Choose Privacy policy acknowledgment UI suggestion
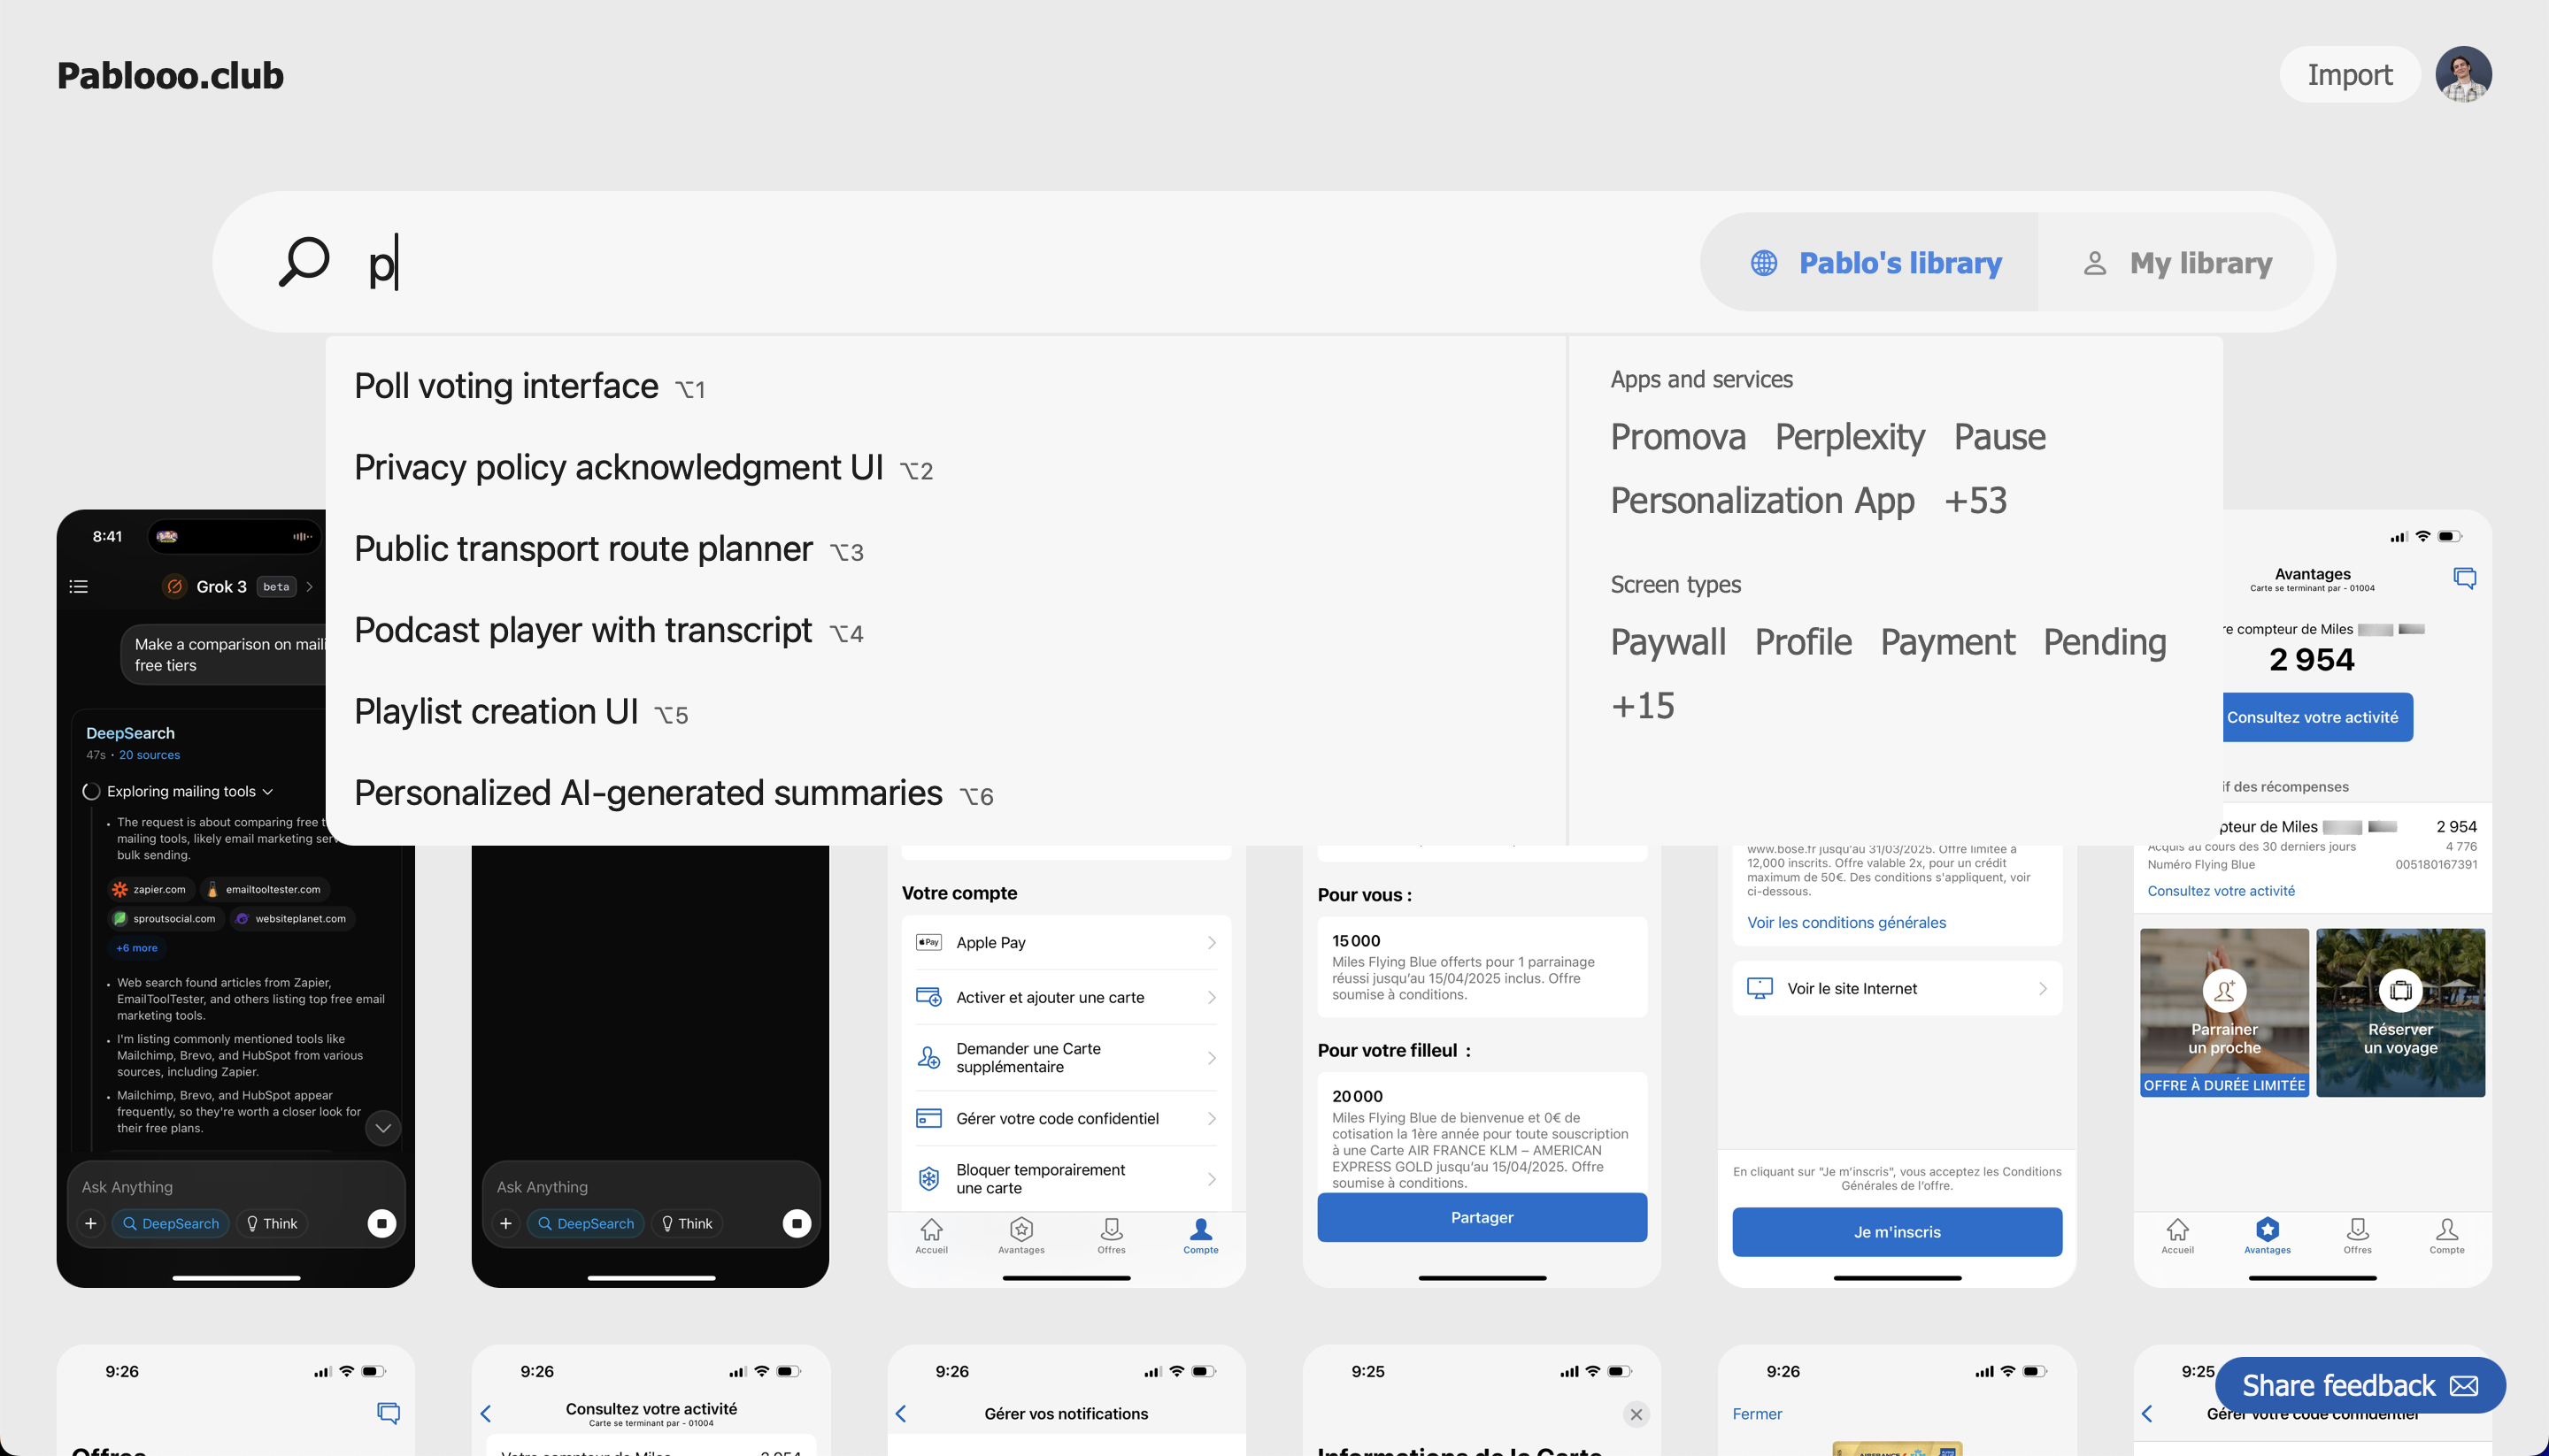This screenshot has height=1456, width=2549. [643, 468]
